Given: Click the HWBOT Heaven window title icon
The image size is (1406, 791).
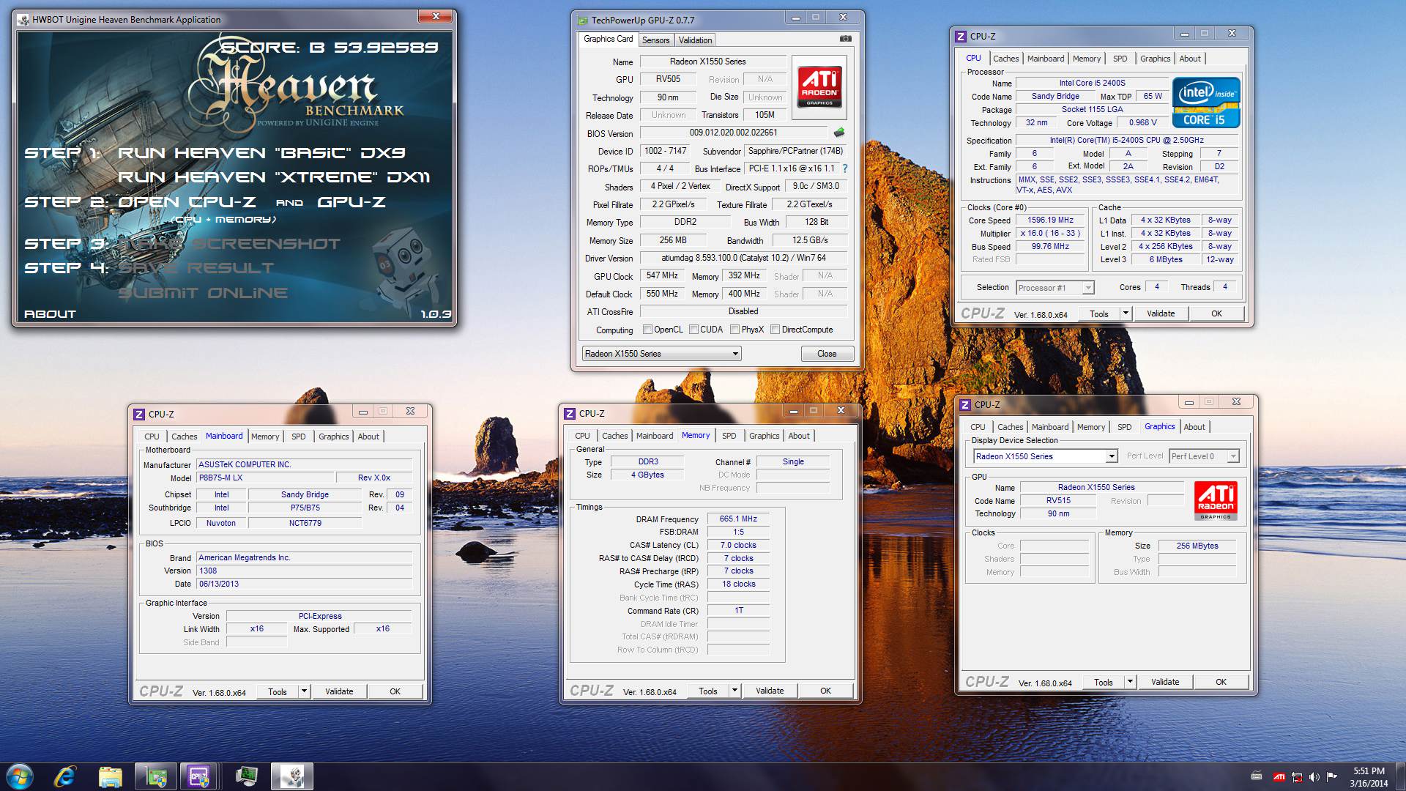Looking at the screenshot, I should pyautogui.click(x=23, y=20).
